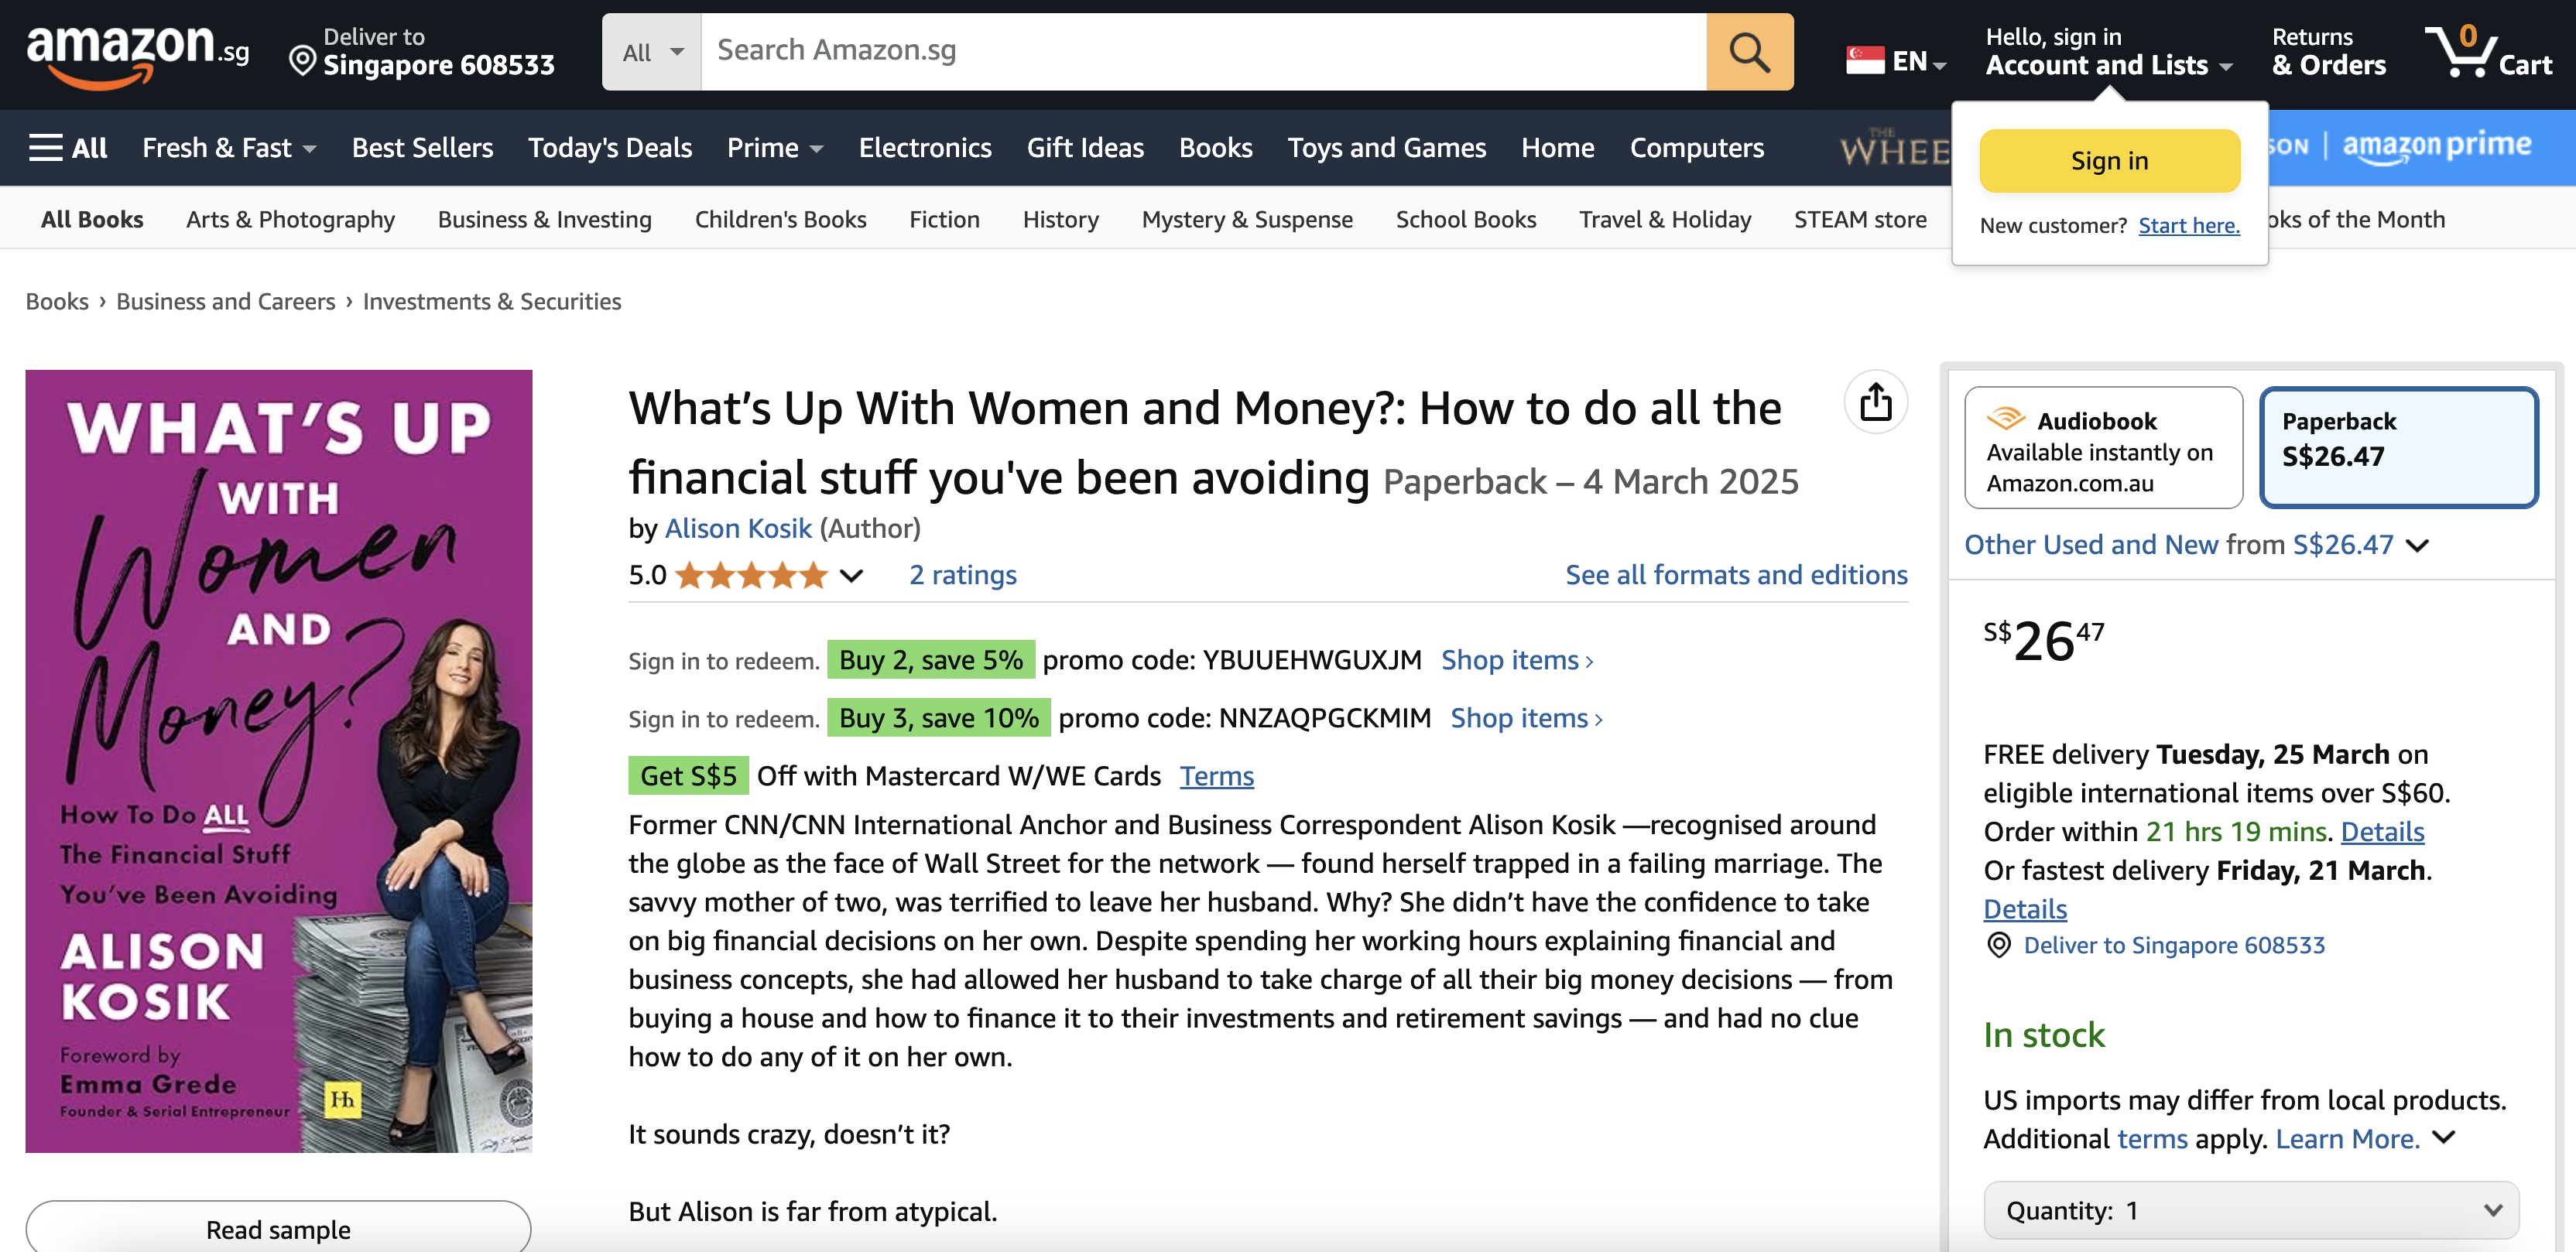2576x1252 pixels.
Task: Select Children's Books tab
Action: [780, 219]
